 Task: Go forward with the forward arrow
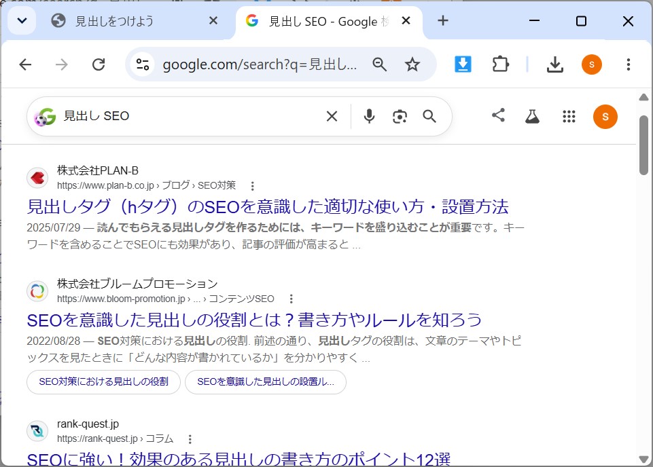pyautogui.click(x=62, y=64)
